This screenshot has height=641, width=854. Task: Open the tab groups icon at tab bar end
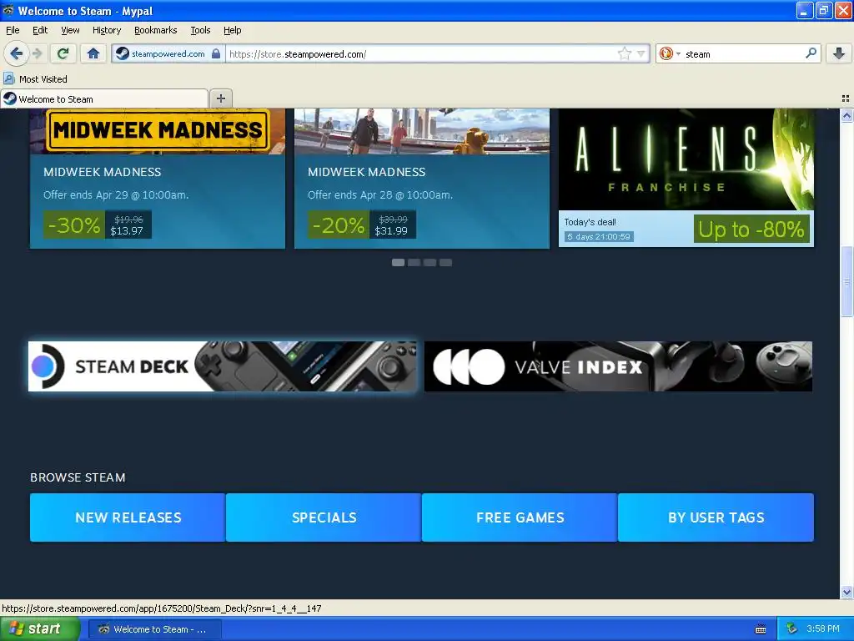pyautogui.click(x=846, y=98)
